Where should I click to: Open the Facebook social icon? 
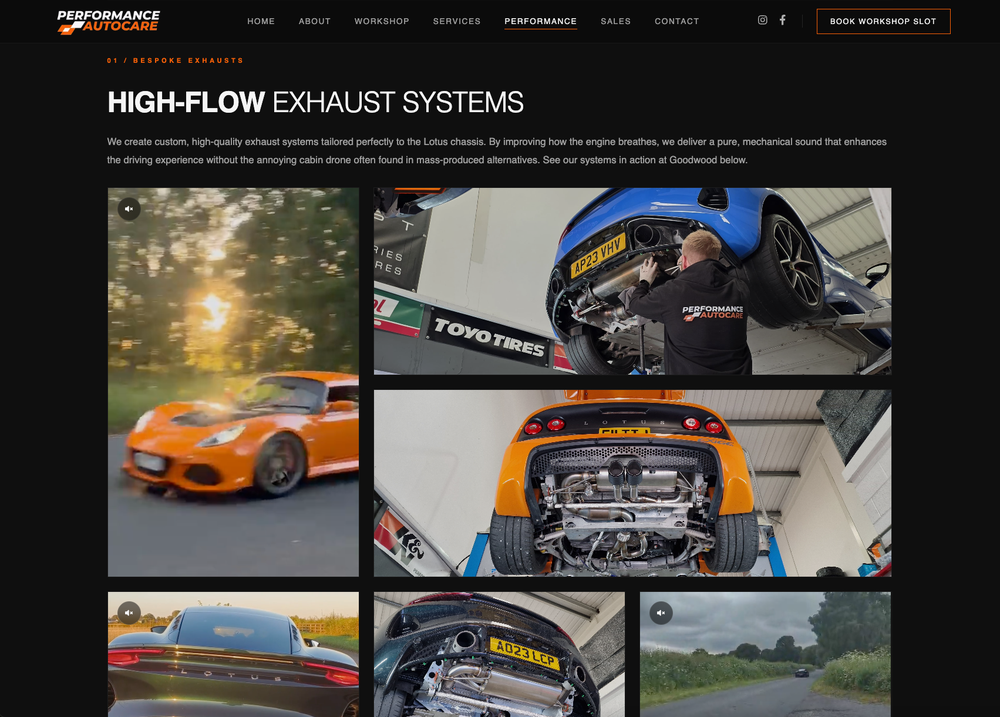click(782, 20)
